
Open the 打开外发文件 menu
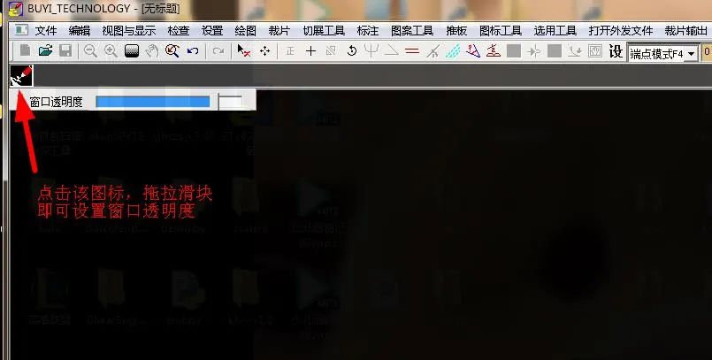(x=621, y=31)
